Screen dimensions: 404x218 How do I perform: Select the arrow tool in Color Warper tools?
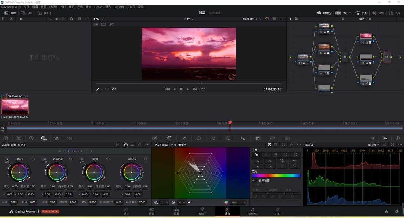point(256,154)
